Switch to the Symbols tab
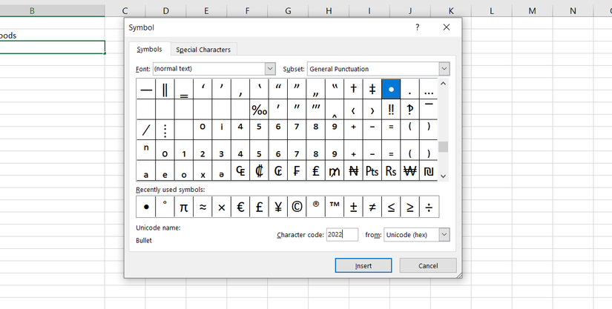 pyautogui.click(x=149, y=50)
